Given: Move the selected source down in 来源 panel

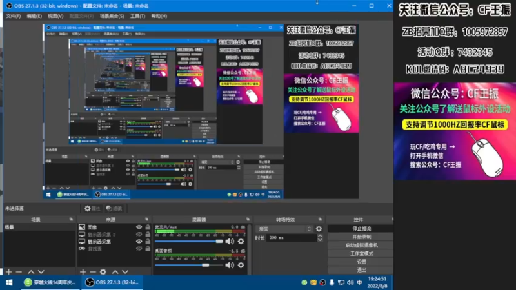Looking at the screenshot, I should (125, 271).
